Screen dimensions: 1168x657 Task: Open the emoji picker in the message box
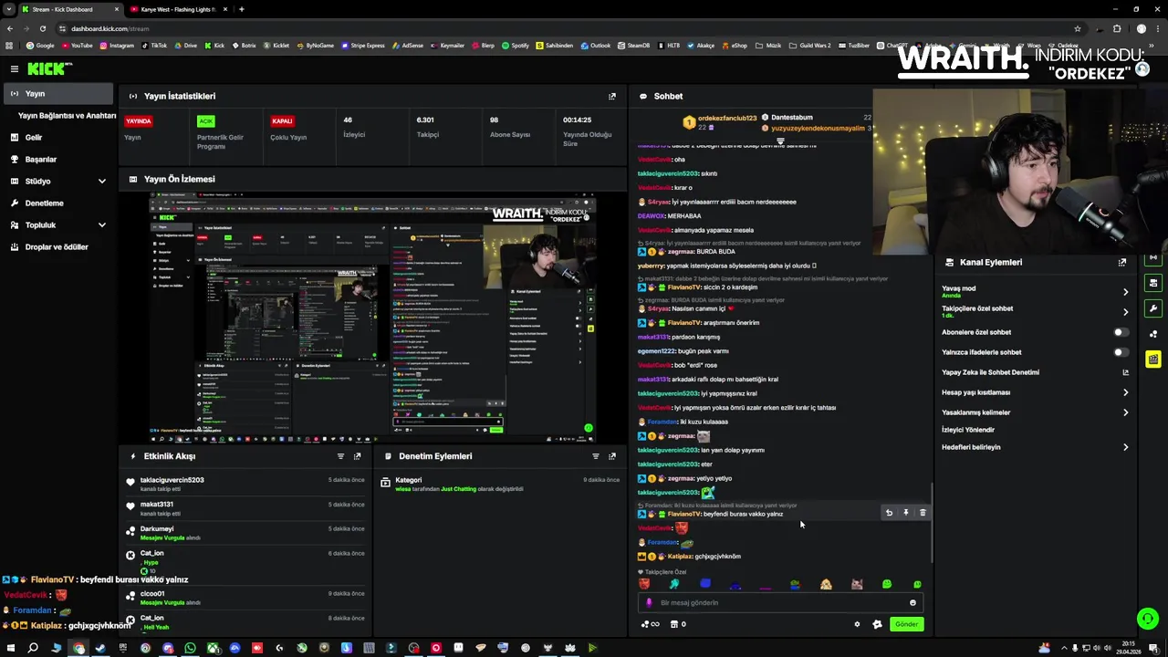click(x=912, y=602)
